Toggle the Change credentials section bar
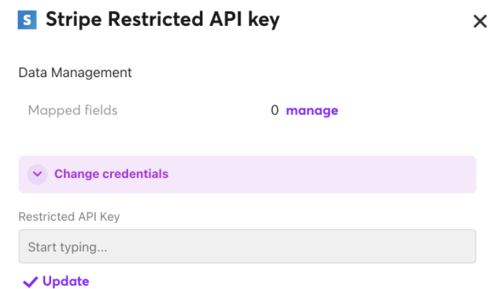Image resolution: width=492 pixels, height=289 pixels. point(247,174)
